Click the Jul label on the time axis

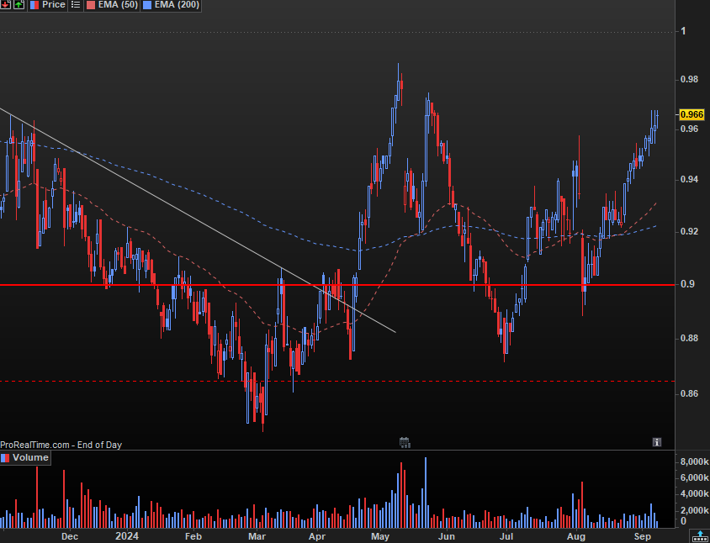click(506, 536)
